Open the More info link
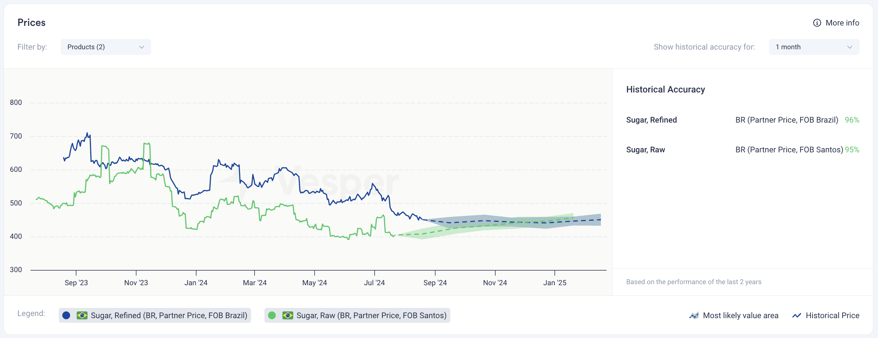The image size is (878, 338). (836, 23)
